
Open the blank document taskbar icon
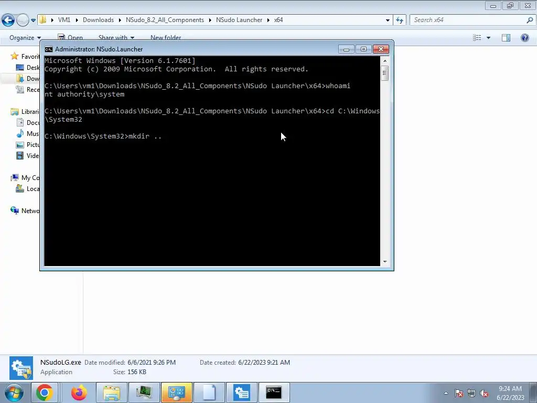209,393
